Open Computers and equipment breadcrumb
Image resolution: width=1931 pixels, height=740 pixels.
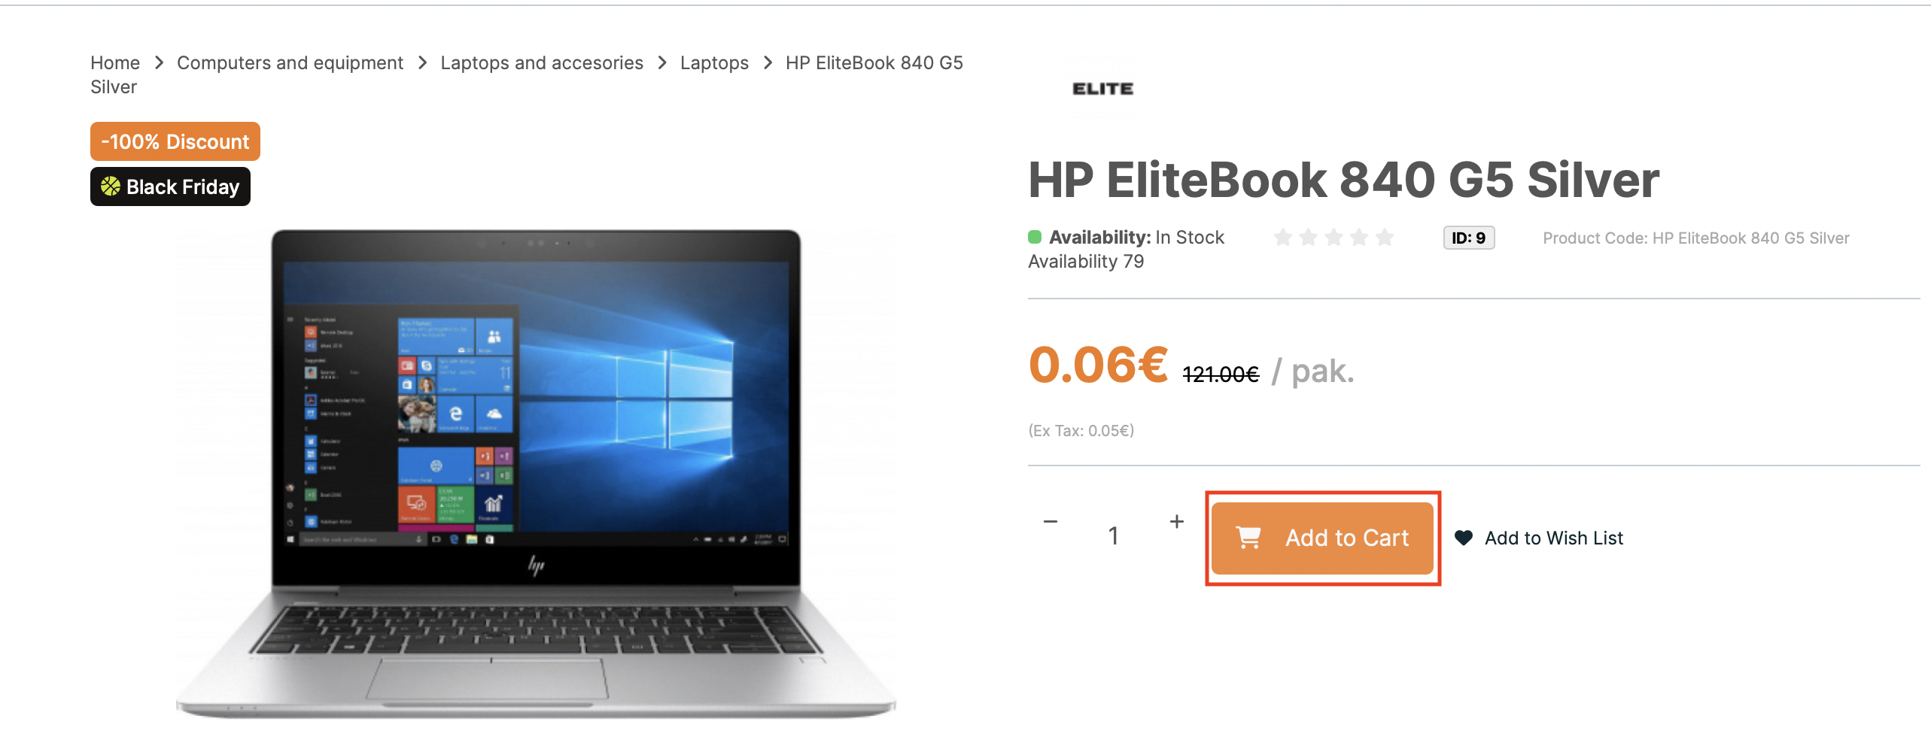click(290, 62)
